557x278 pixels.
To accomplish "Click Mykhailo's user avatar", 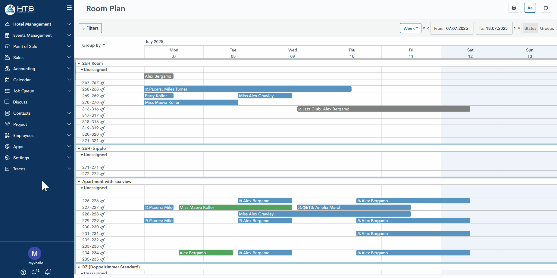I will (x=35, y=253).
